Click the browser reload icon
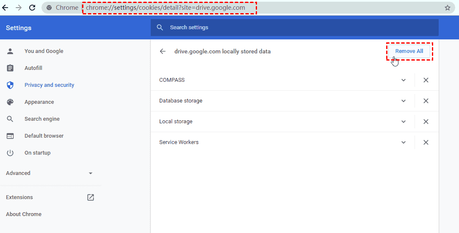The height and width of the screenshot is (233, 459). point(32,8)
